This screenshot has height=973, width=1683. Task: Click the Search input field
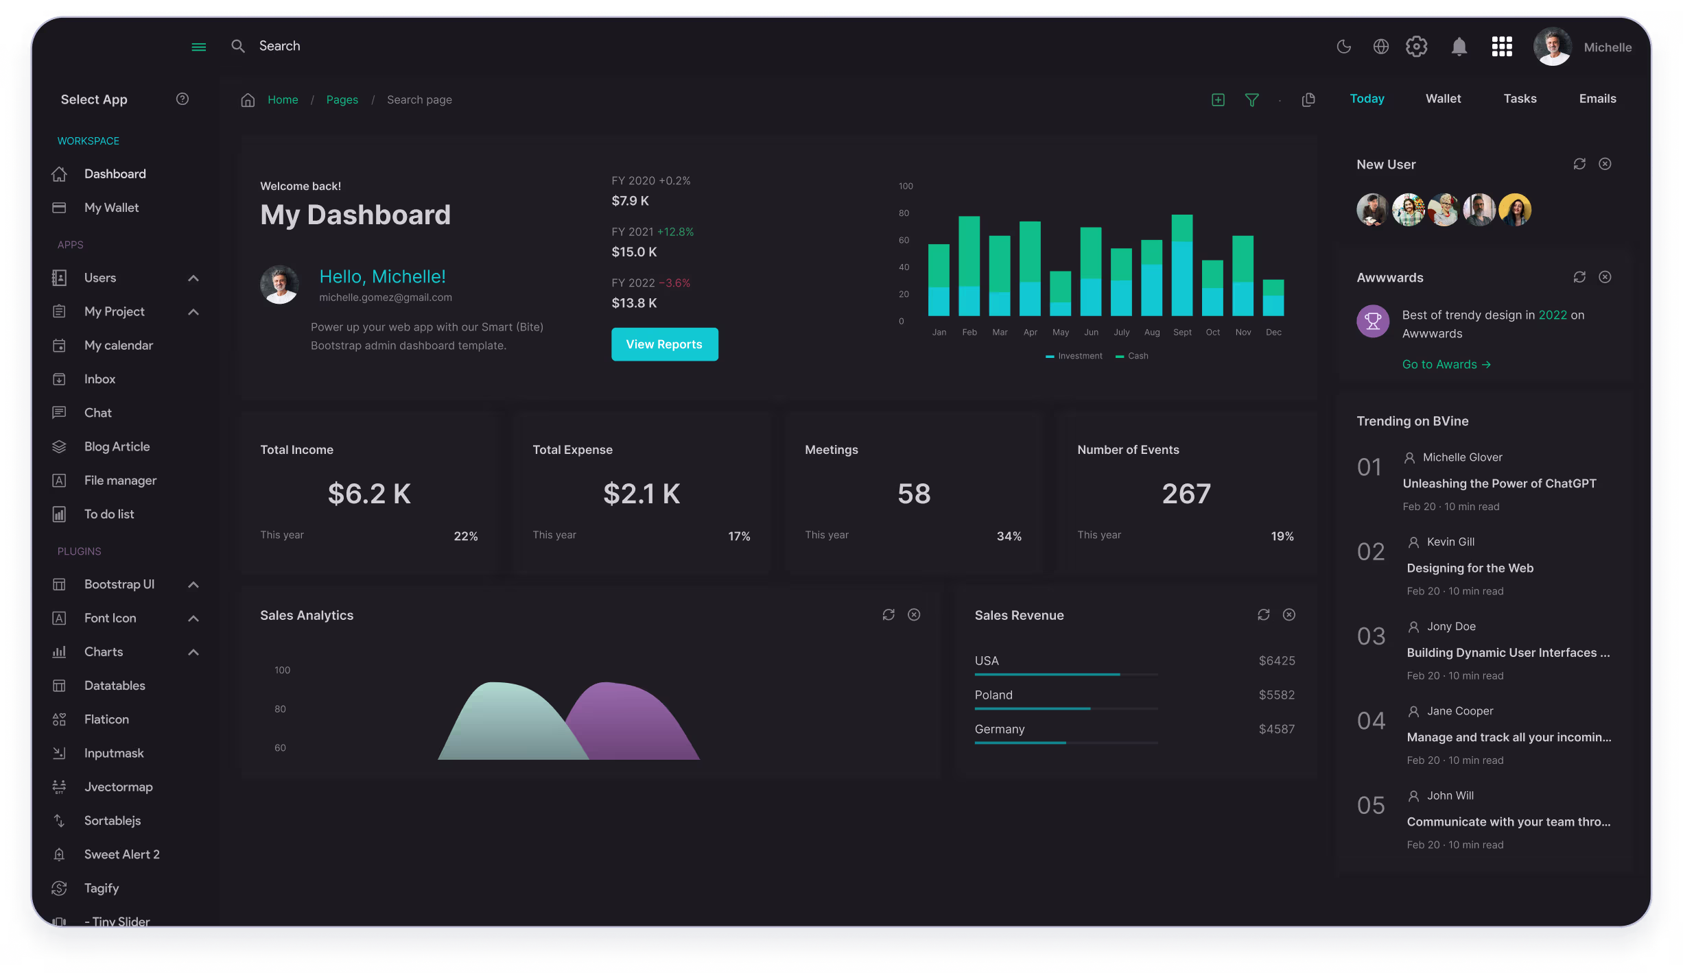(x=279, y=46)
